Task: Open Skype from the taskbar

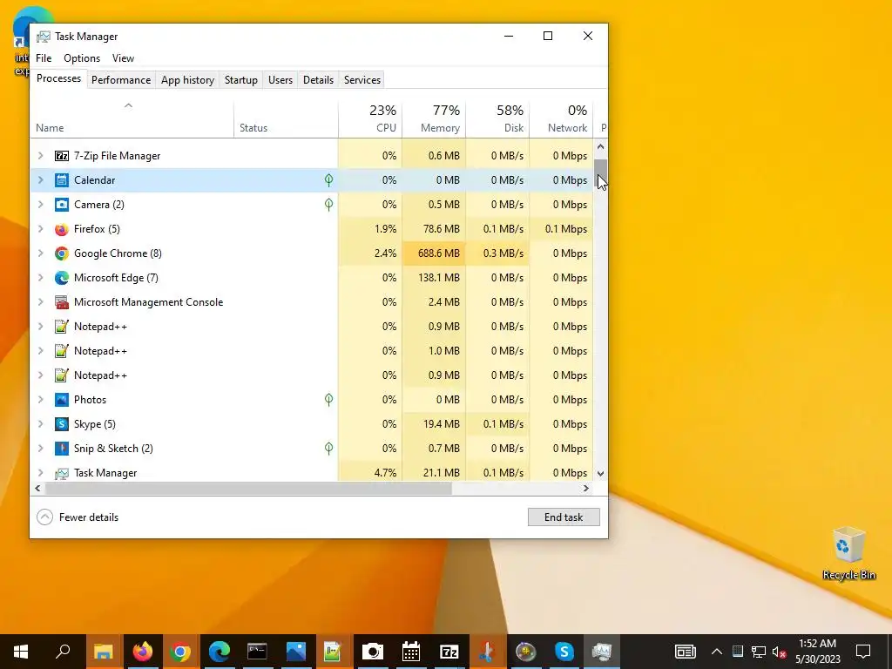Action: pos(564,652)
